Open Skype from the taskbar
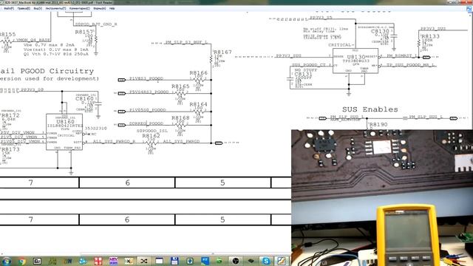 266,261
